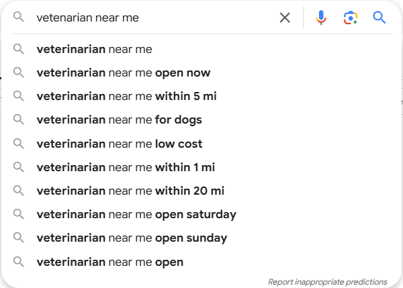Open Google Lens image search icon

click(x=351, y=17)
